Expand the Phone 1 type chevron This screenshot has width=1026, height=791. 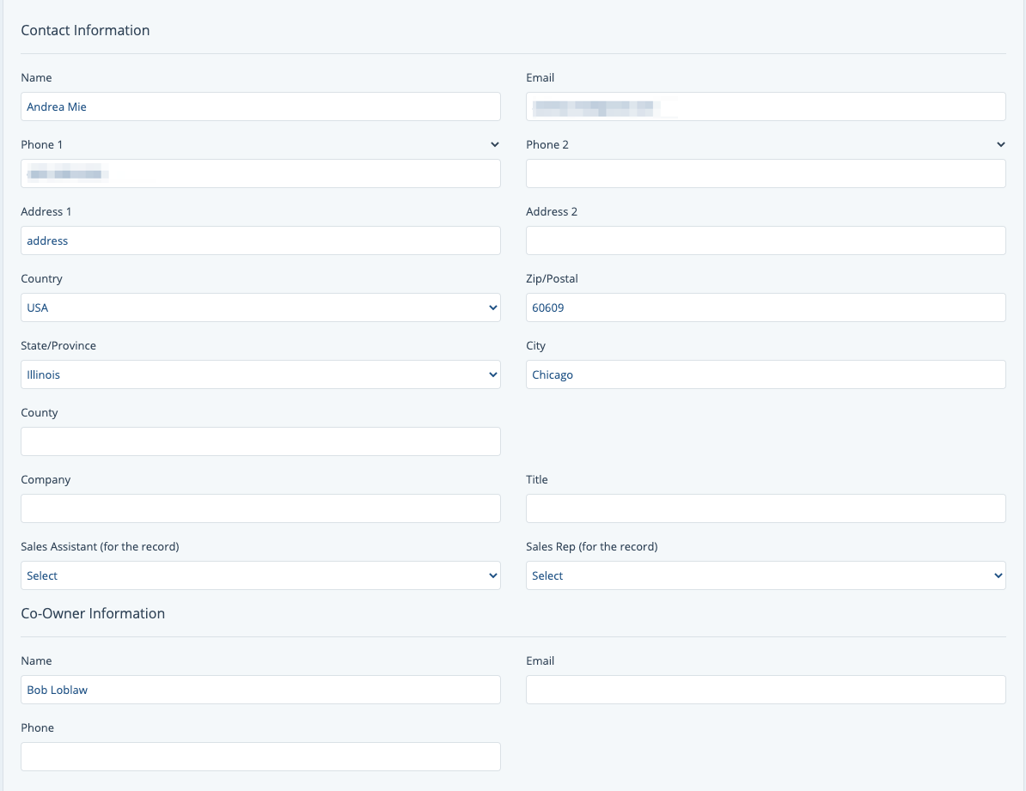[x=494, y=144]
